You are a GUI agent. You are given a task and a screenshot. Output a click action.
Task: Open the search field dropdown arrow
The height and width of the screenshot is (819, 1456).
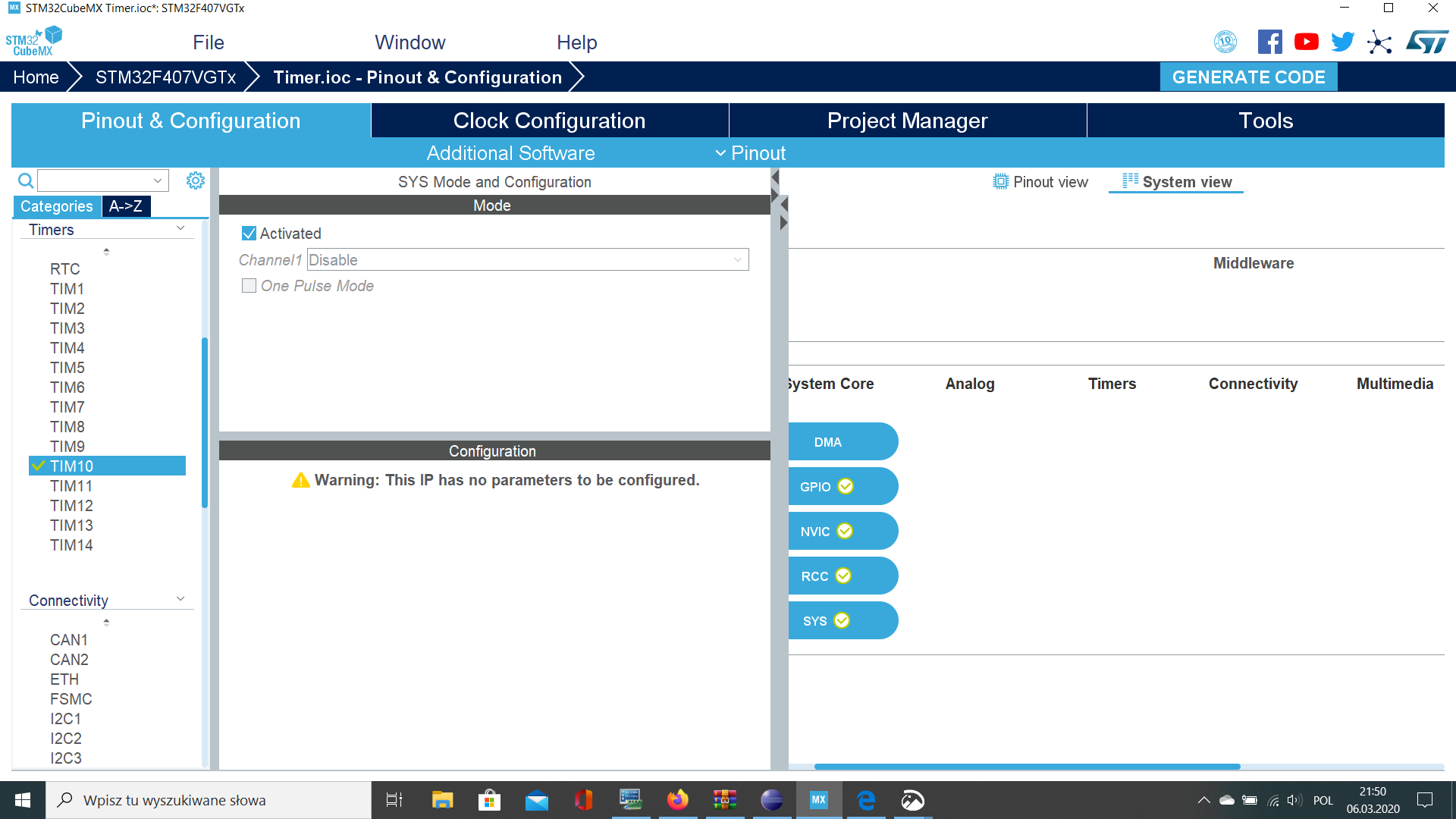(x=158, y=180)
